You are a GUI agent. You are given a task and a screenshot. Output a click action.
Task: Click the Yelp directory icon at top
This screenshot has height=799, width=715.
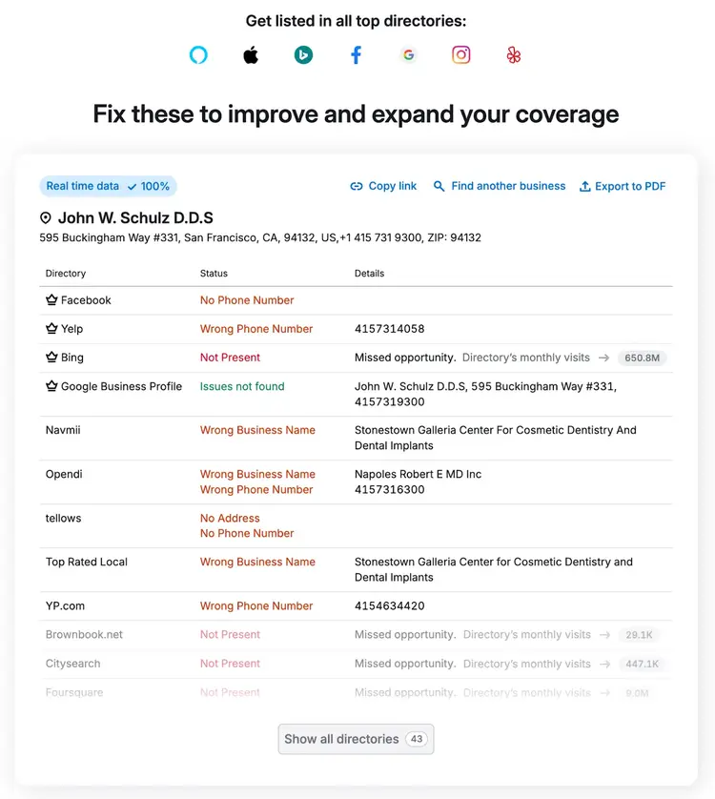(514, 55)
